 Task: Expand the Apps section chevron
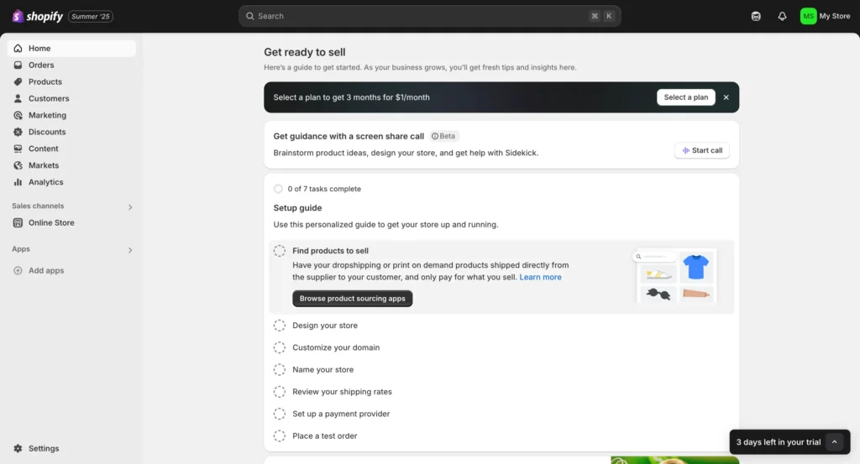pos(130,250)
